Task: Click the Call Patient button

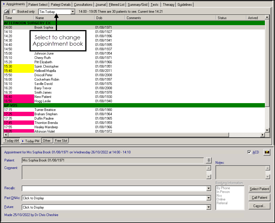Action: 259,198
